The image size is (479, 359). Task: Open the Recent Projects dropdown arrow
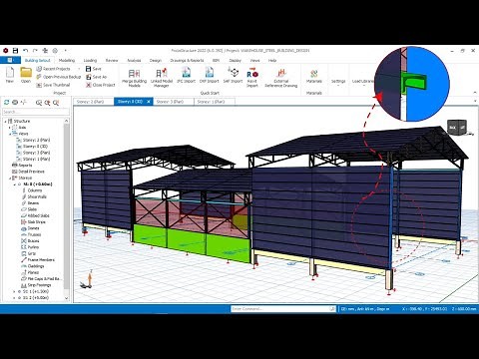(x=79, y=69)
